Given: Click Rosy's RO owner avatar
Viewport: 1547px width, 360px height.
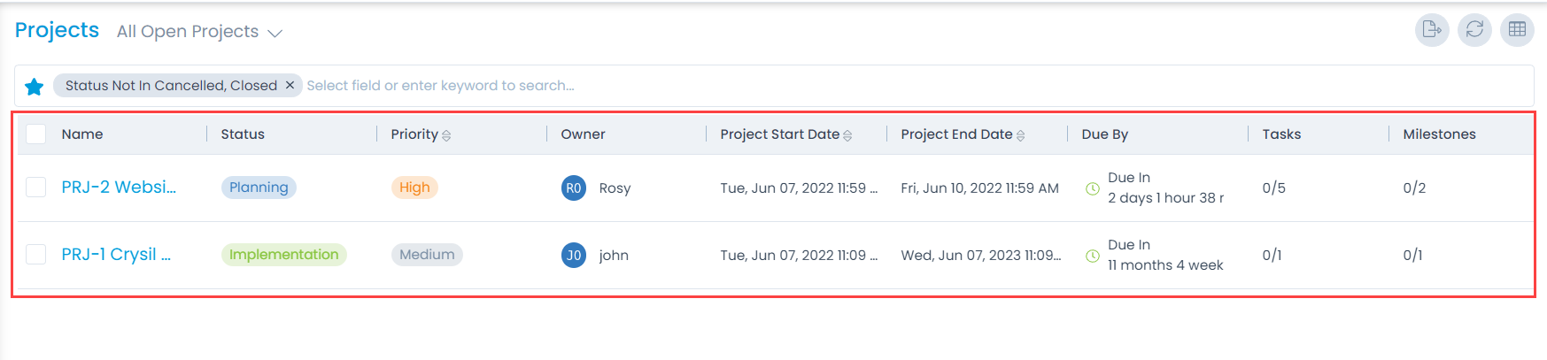Looking at the screenshot, I should pos(574,188).
